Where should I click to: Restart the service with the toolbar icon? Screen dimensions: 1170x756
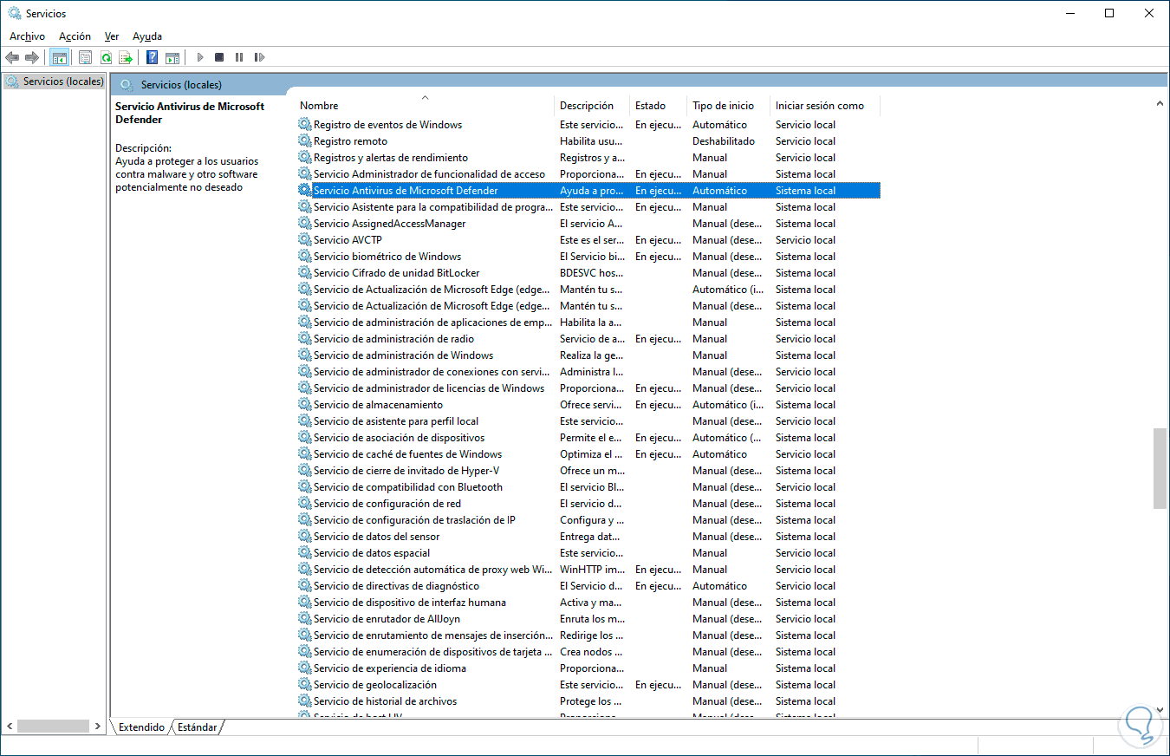coord(259,57)
